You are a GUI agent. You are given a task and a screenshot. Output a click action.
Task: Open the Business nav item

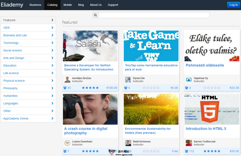(35, 5)
